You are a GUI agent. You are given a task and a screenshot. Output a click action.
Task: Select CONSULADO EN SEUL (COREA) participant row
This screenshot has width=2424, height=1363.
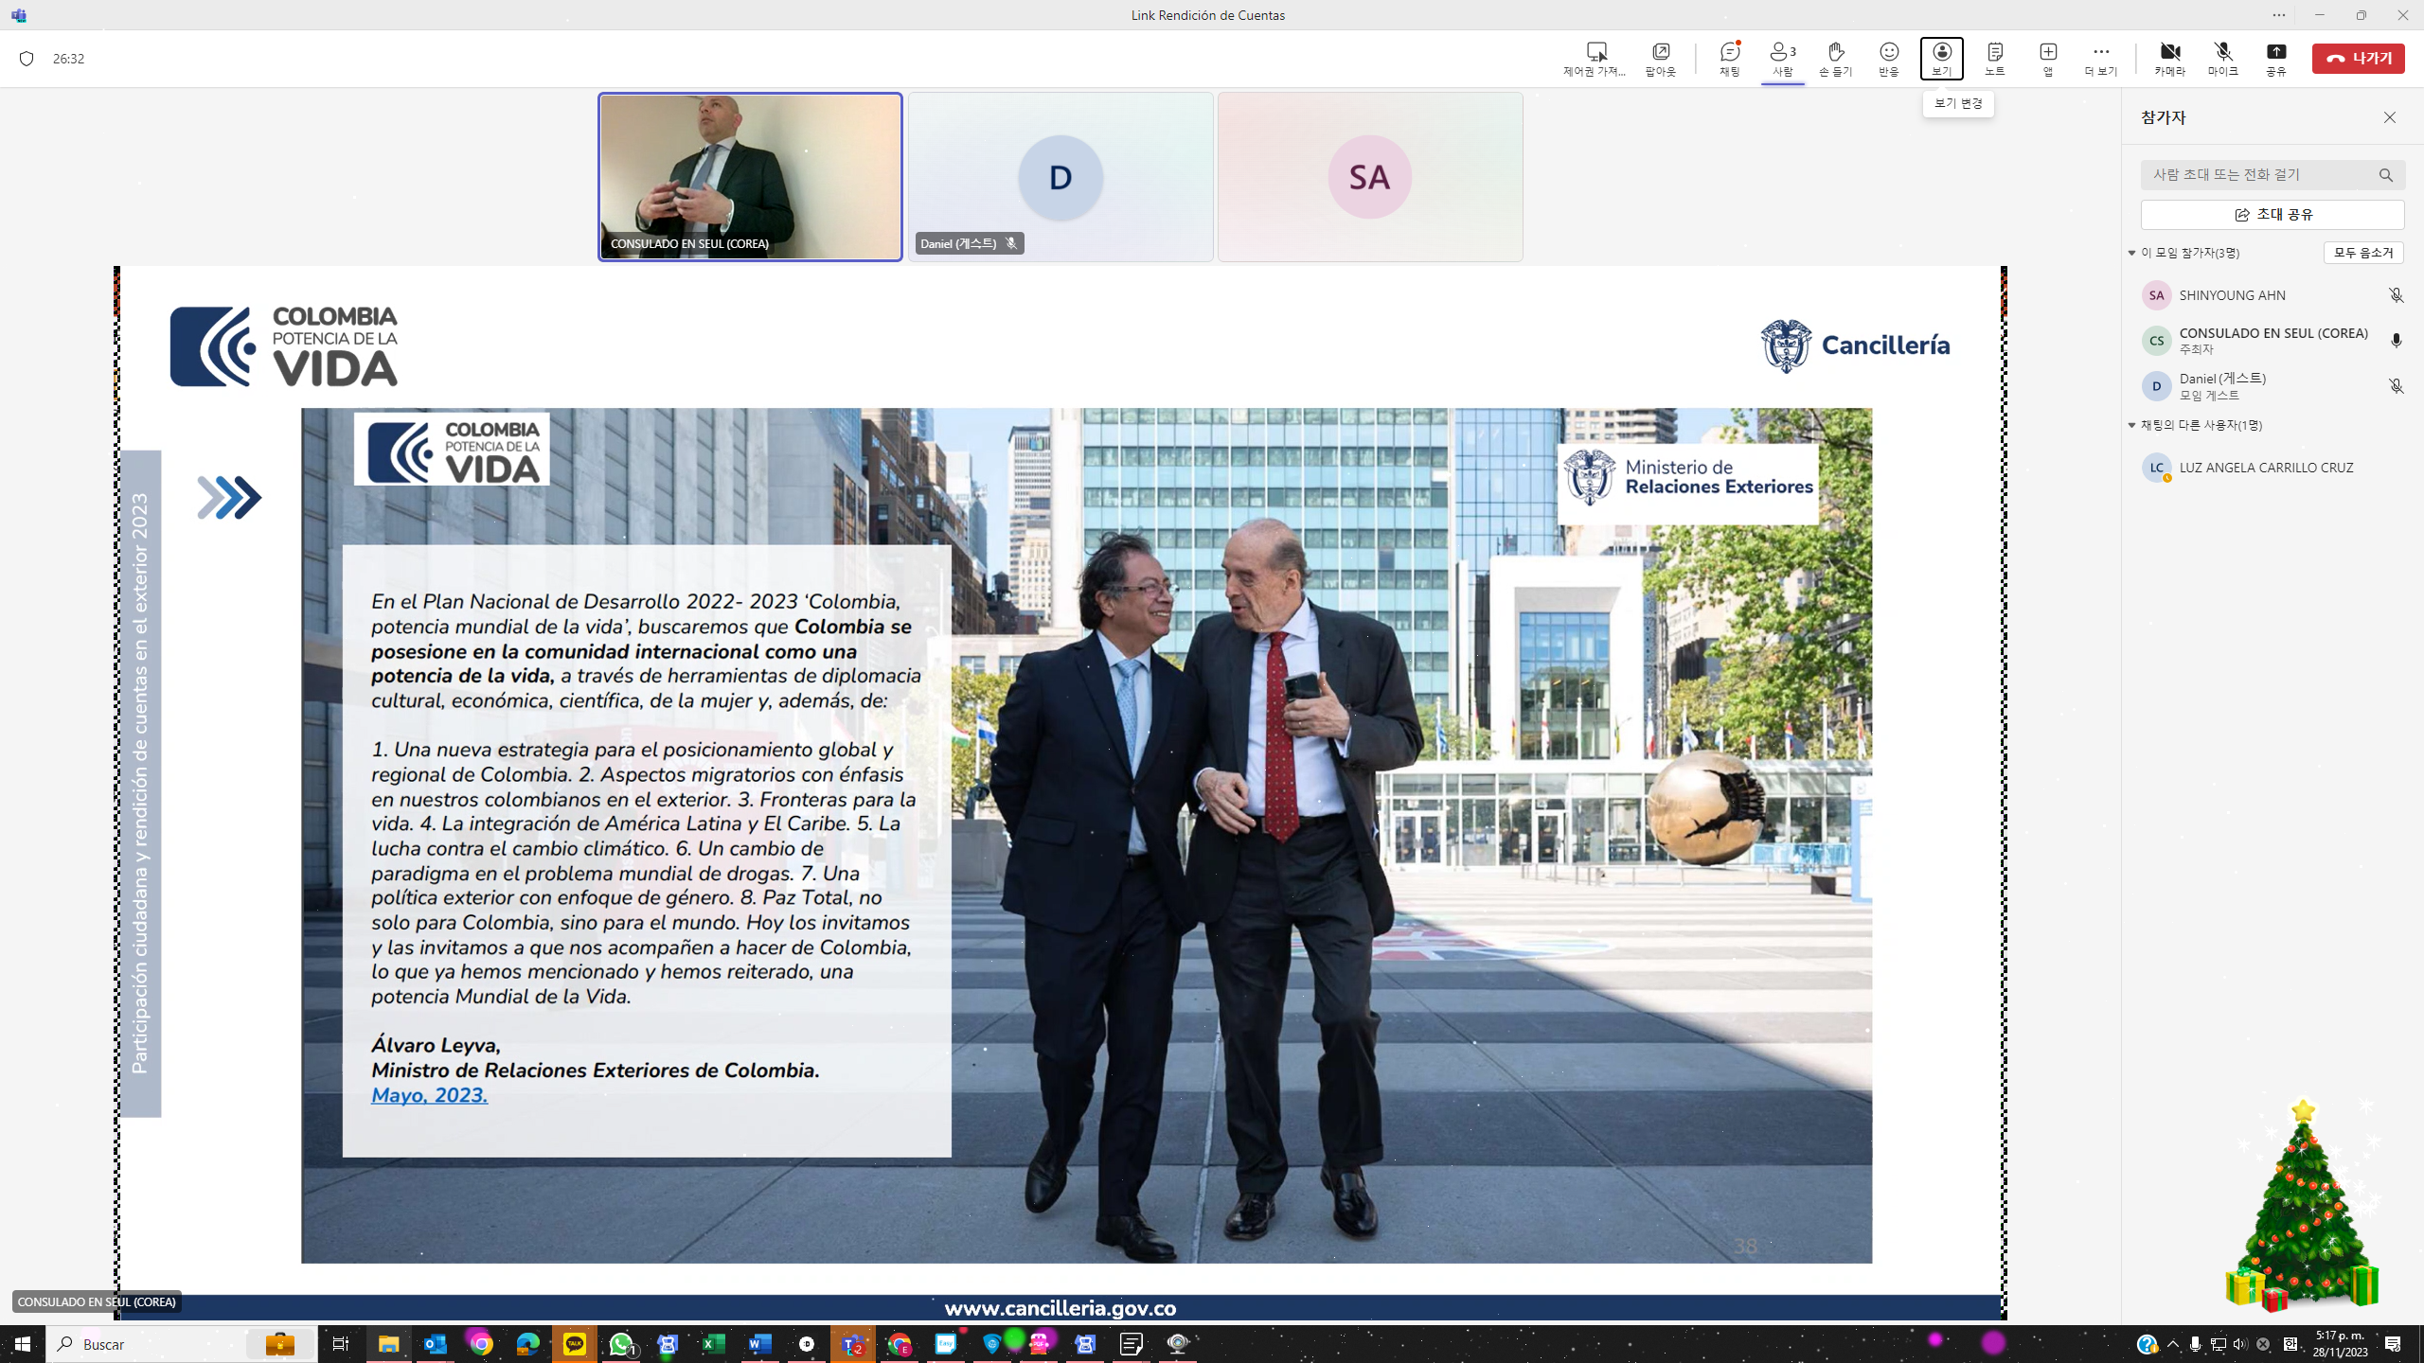click(2272, 341)
